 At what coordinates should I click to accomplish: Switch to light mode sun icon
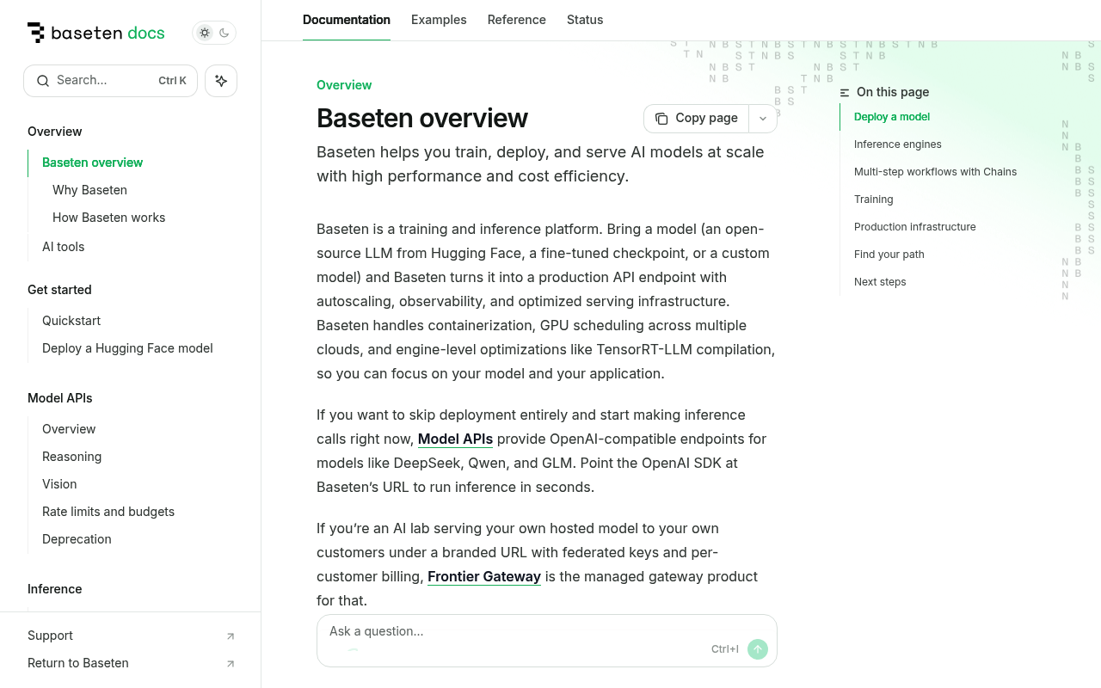tap(205, 33)
